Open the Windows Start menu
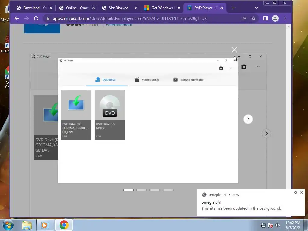This screenshot has height=231, width=308. click(x=8, y=225)
